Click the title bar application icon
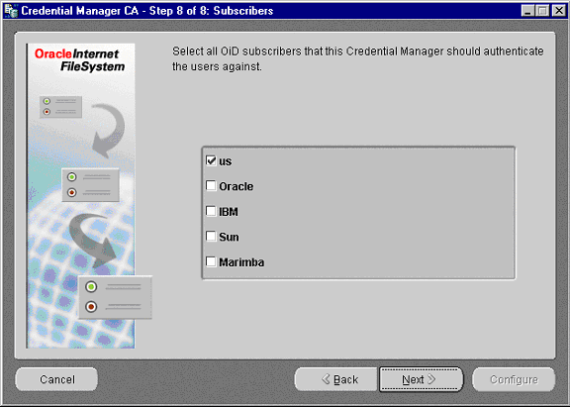The height and width of the screenshot is (407, 570). pyautogui.click(x=11, y=11)
